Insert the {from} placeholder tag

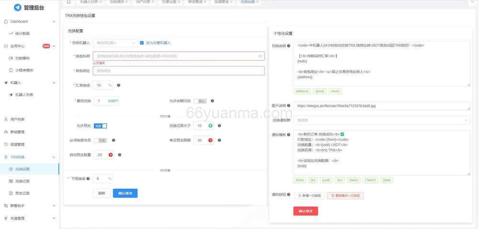[x=300, y=181]
